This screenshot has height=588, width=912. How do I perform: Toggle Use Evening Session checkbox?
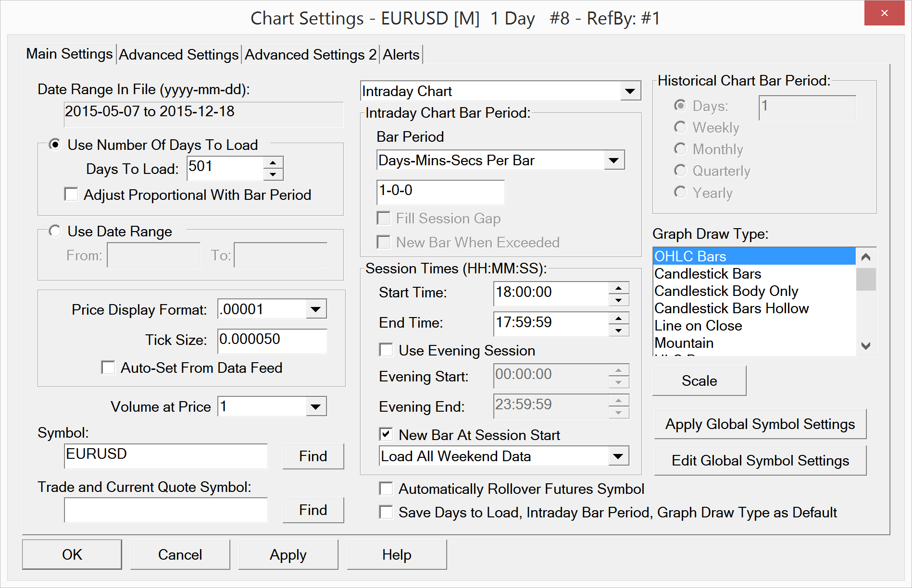[x=386, y=350]
